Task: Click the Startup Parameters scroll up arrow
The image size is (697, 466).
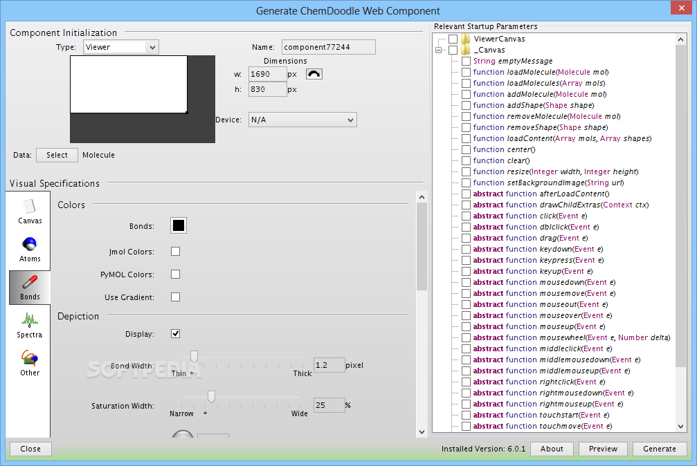Action: 680,39
